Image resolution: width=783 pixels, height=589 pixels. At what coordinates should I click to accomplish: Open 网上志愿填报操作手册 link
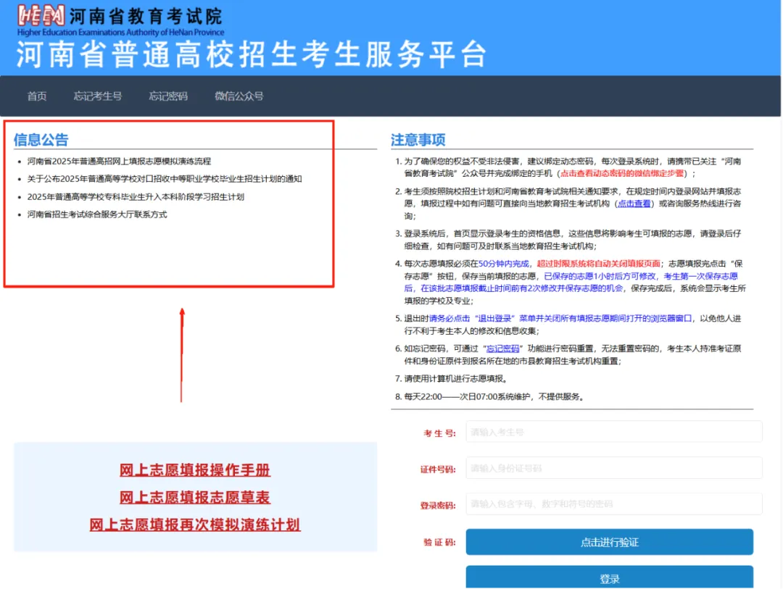pyautogui.click(x=195, y=469)
